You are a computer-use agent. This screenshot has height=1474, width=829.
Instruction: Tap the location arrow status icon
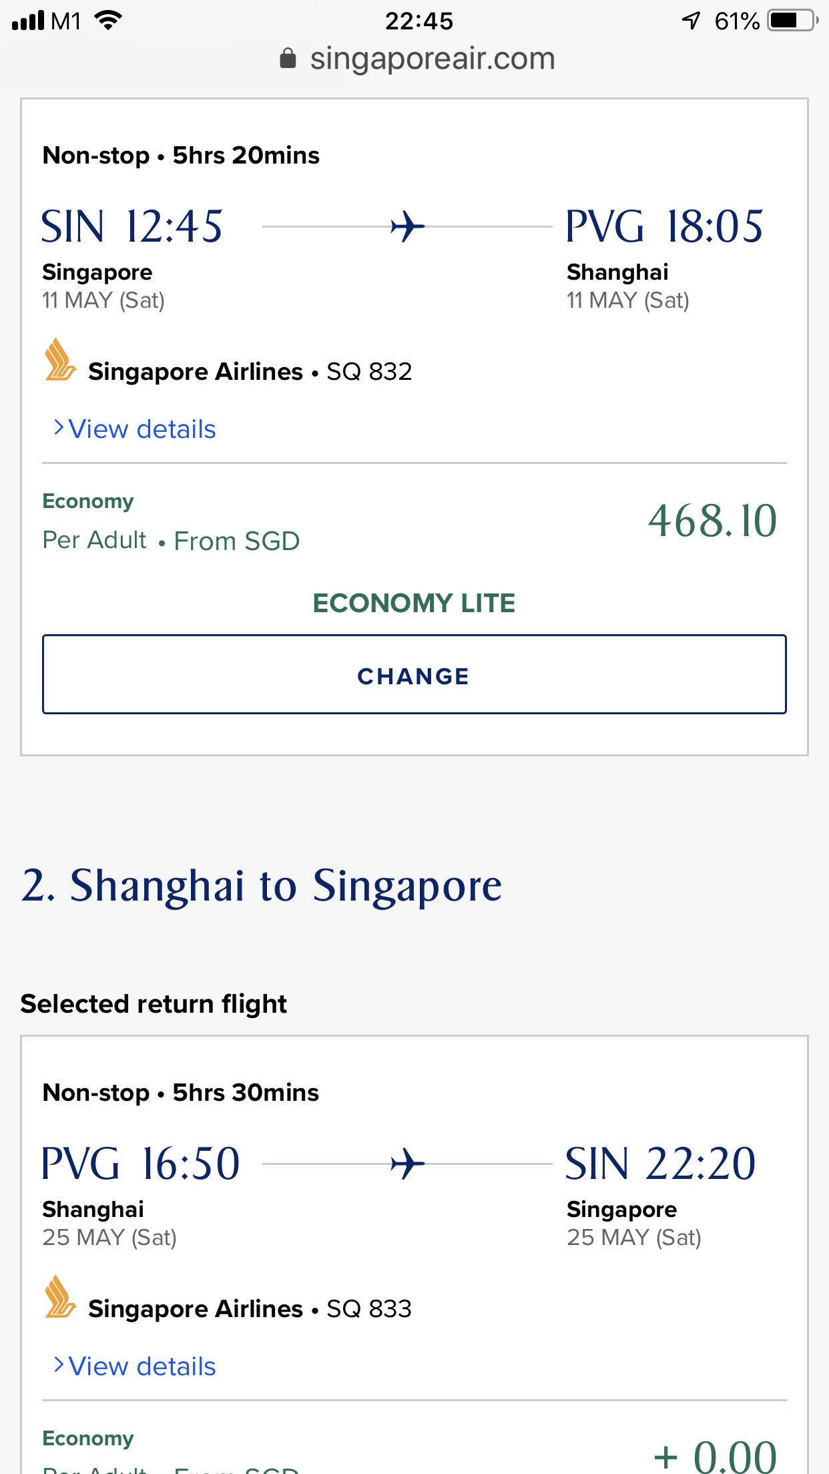692,21
